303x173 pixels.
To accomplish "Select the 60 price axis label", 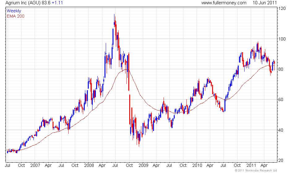I will 281,99.
